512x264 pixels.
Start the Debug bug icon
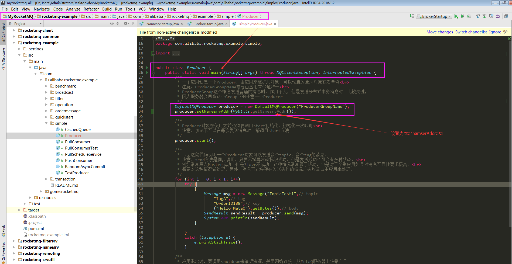pos(462,16)
